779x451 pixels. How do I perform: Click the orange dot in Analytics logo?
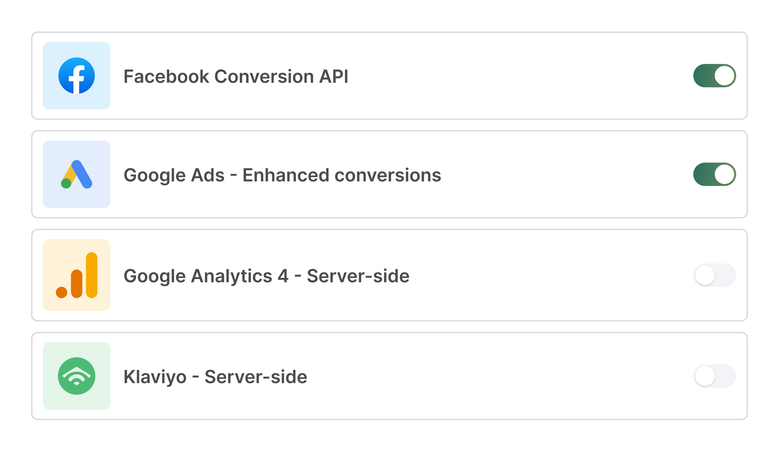tap(61, 292)
